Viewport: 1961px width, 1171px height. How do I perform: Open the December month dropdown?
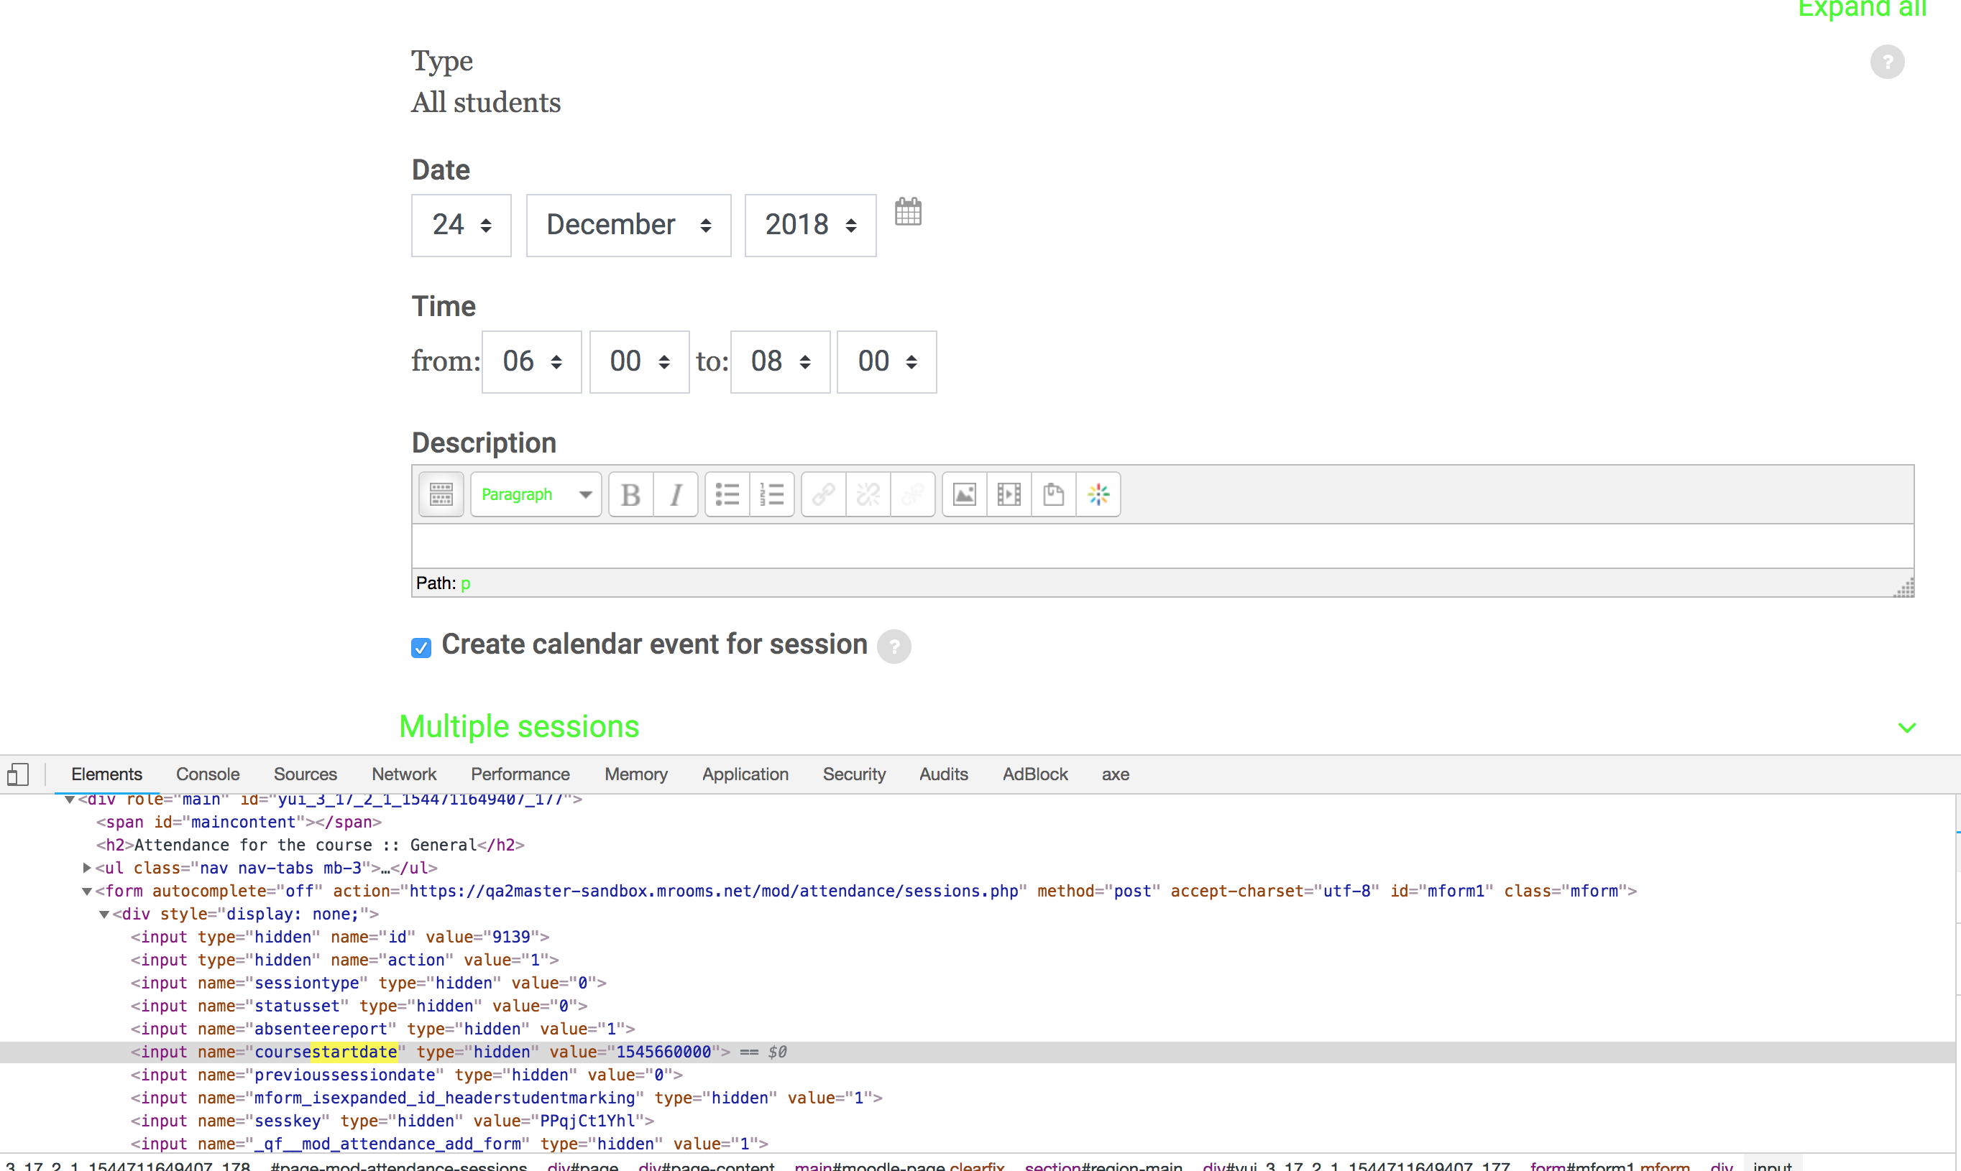tap(628, 225)
